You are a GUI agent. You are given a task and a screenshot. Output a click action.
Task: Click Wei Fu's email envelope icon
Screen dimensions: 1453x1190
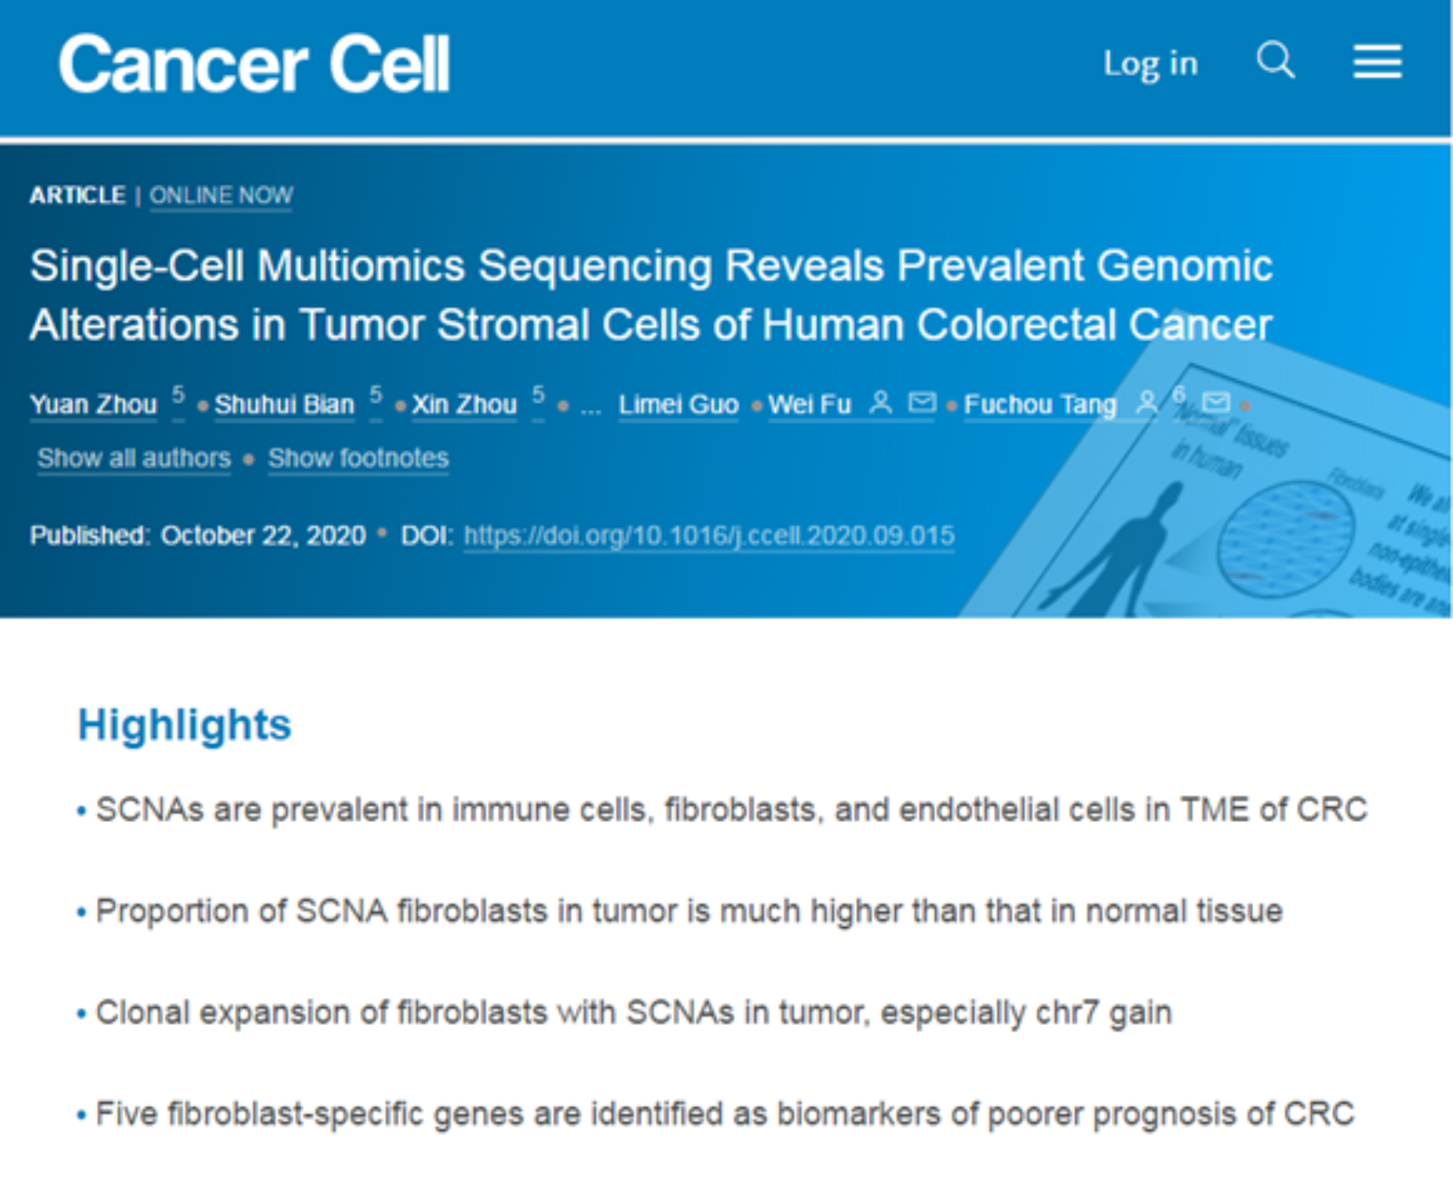(922, 402)
